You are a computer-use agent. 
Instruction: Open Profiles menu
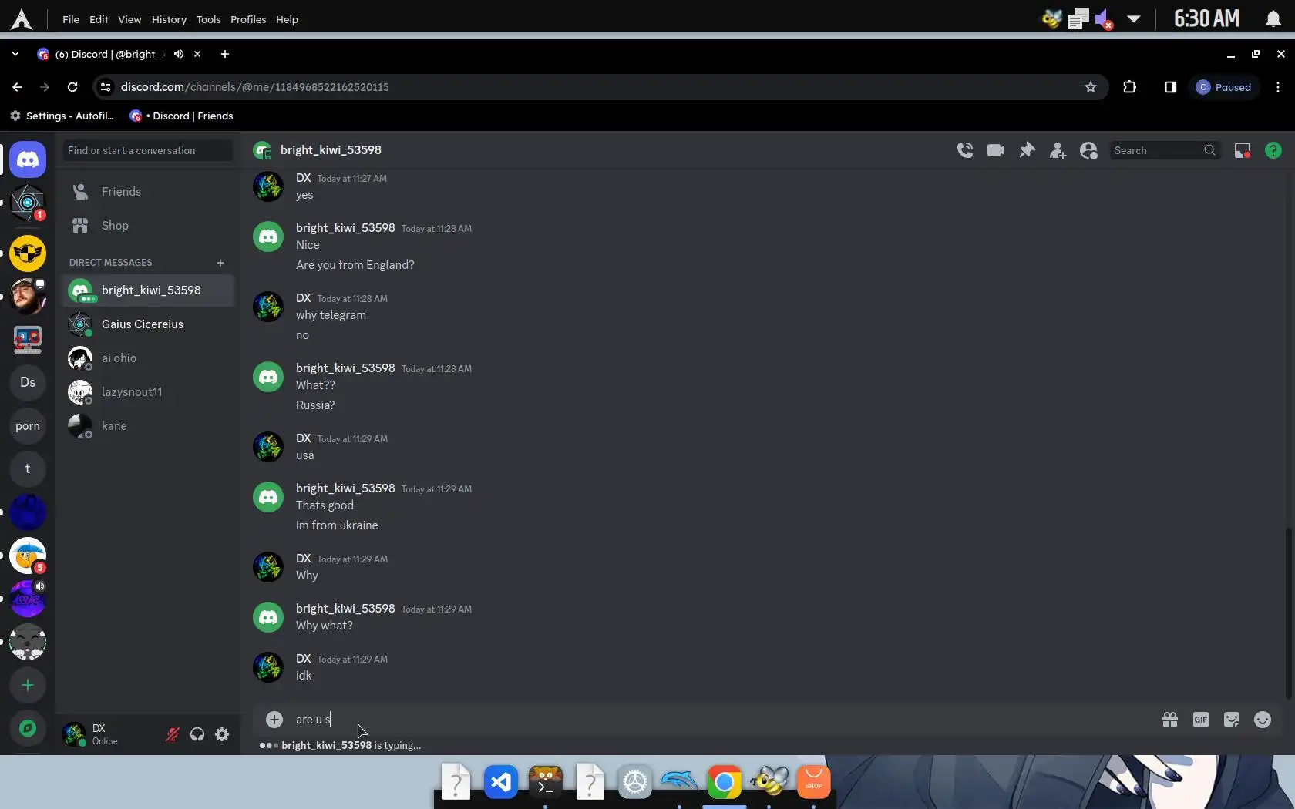point(248,19)
